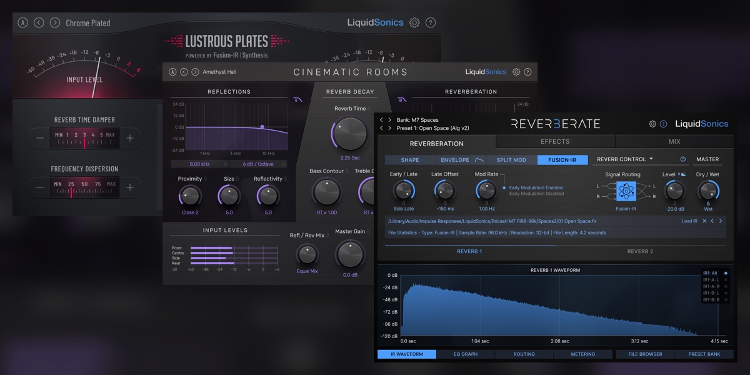Click the A/B compare icon in Lustrous Plates

(x=23, y=22)
